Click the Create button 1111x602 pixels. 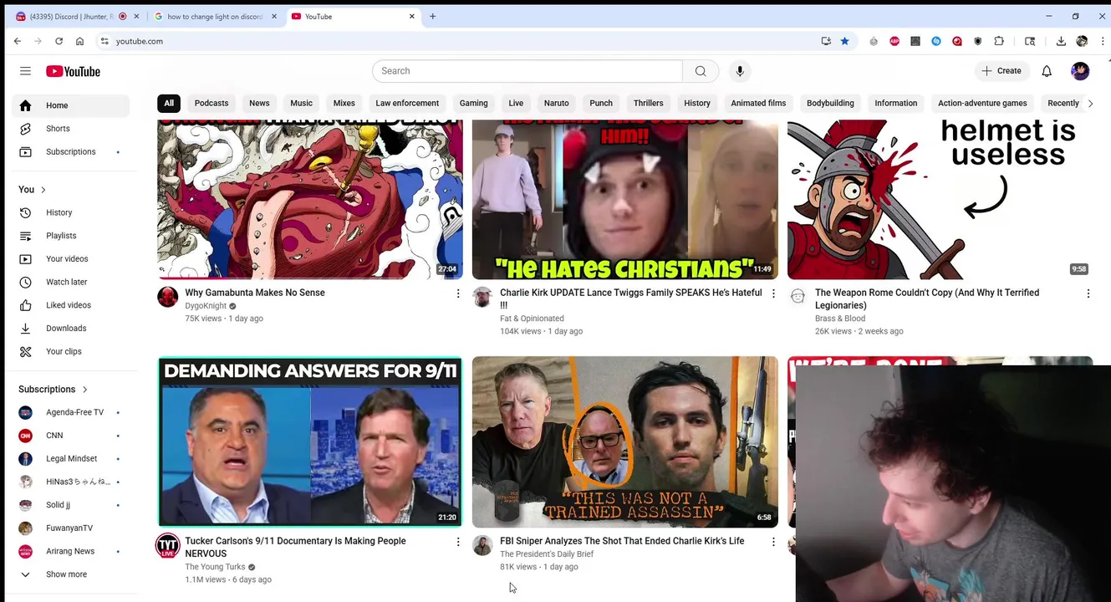coord(1001,71)
